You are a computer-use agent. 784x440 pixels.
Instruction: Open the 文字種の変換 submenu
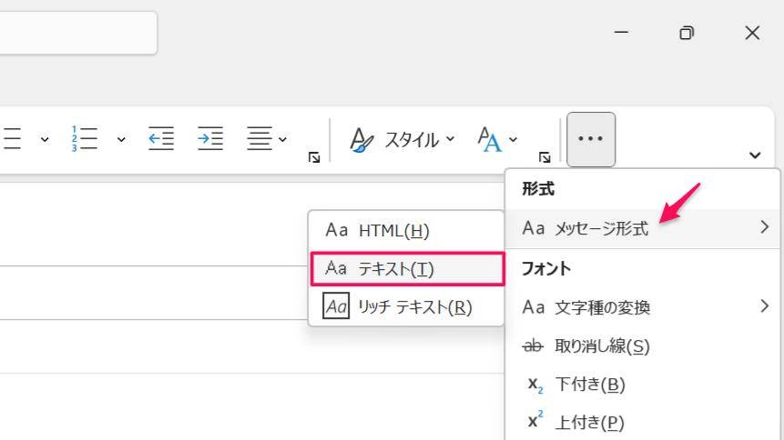coord(643,306)
